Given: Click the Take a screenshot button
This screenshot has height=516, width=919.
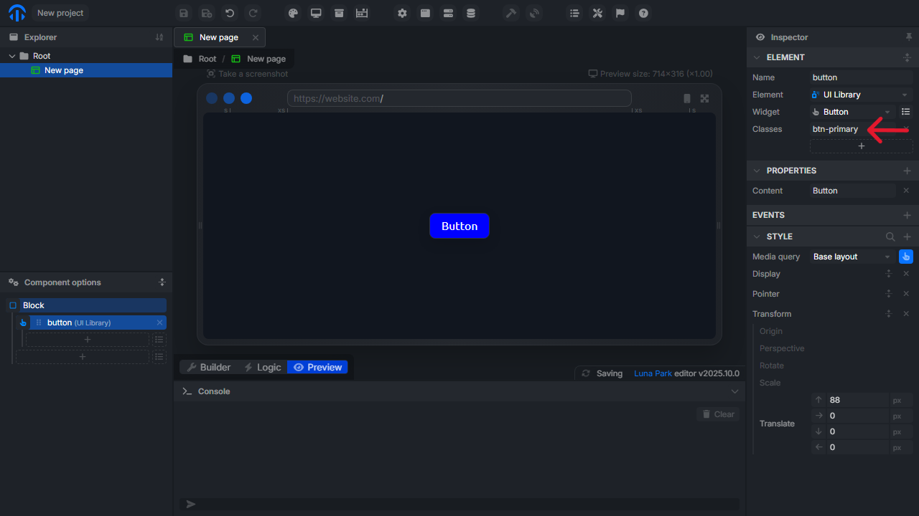Looking at the screenshot, I should 247,73.
